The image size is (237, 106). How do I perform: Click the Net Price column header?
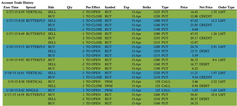[206, 7]
